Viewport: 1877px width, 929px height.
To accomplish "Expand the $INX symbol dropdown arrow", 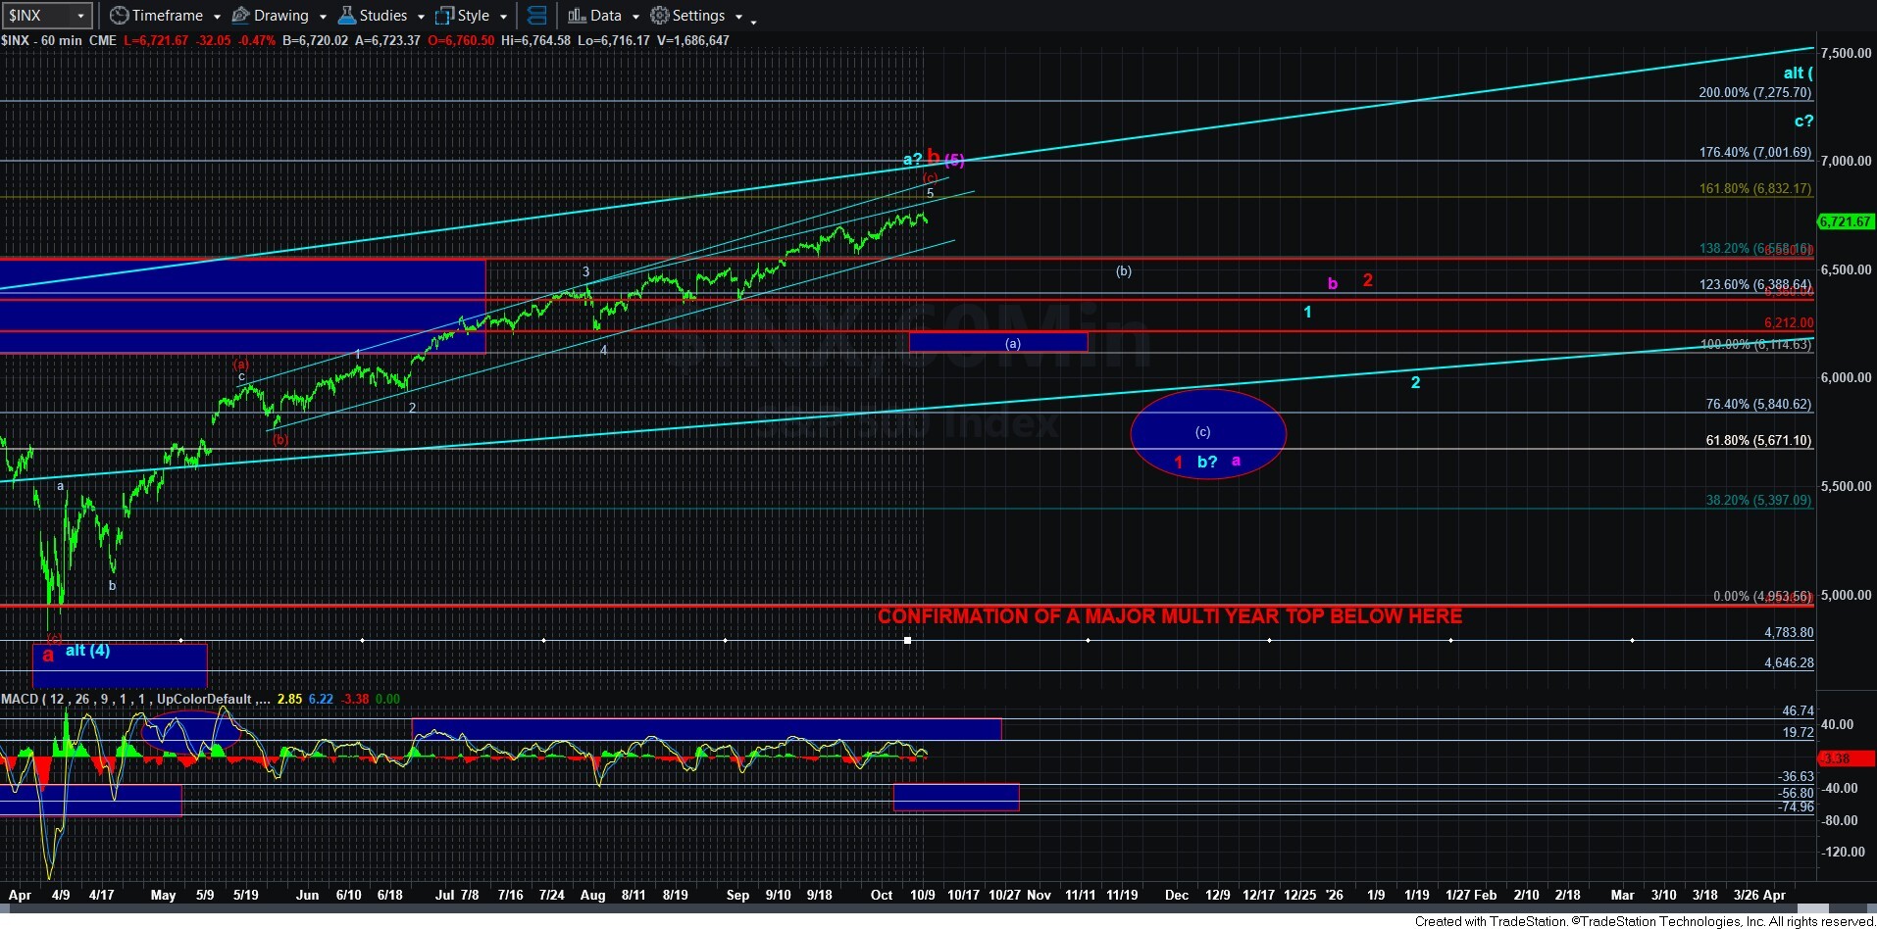I will [80, 16].
